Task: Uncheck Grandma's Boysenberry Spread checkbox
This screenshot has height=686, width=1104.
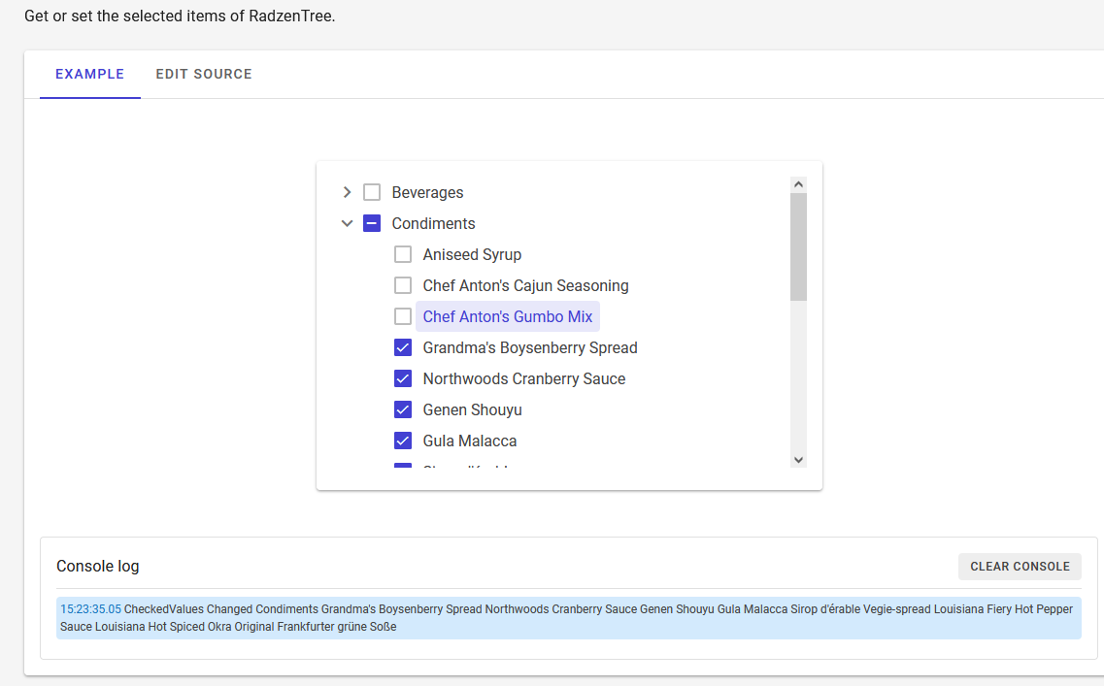Action: [x=403, y=347]
